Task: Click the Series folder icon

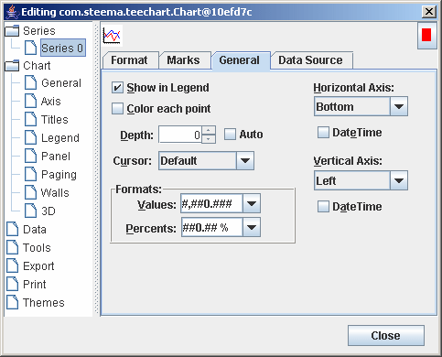Action: coord(12,30)
